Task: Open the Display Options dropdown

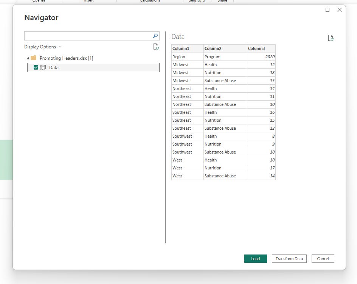Action: (x=43, y=47)
